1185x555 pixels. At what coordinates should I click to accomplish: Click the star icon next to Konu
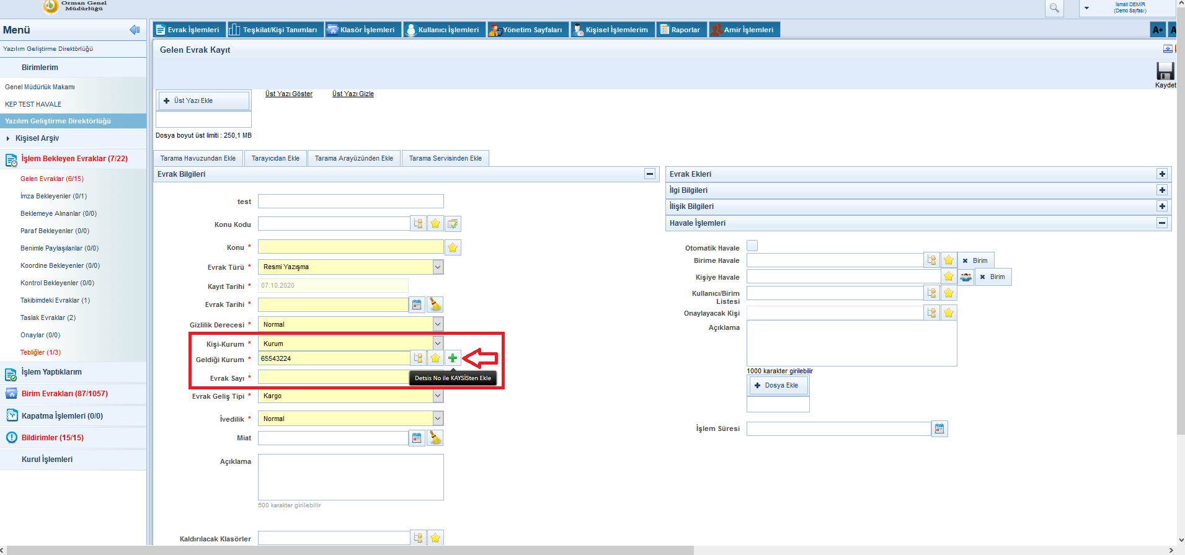tap(453, 247)
